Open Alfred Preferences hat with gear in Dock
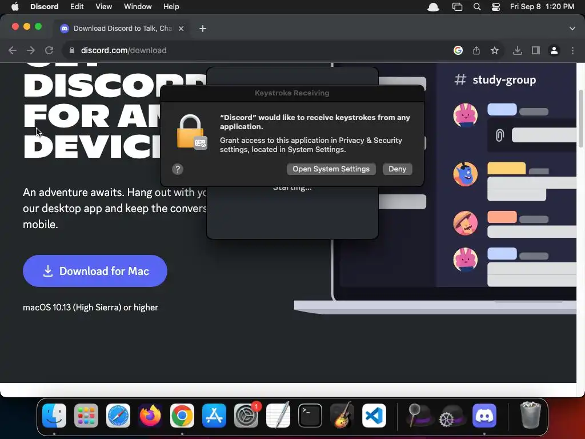This screenshot has width=585, height=439. click(452, 416)
